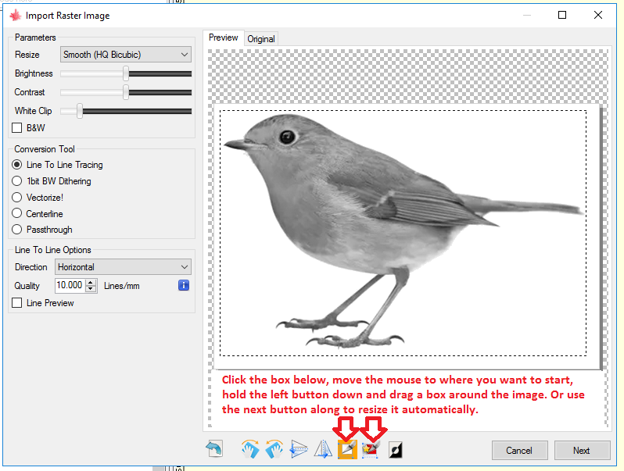
Task: Expand the Direction dropdown
Action: pyautogui.click(x=123, y=267)
